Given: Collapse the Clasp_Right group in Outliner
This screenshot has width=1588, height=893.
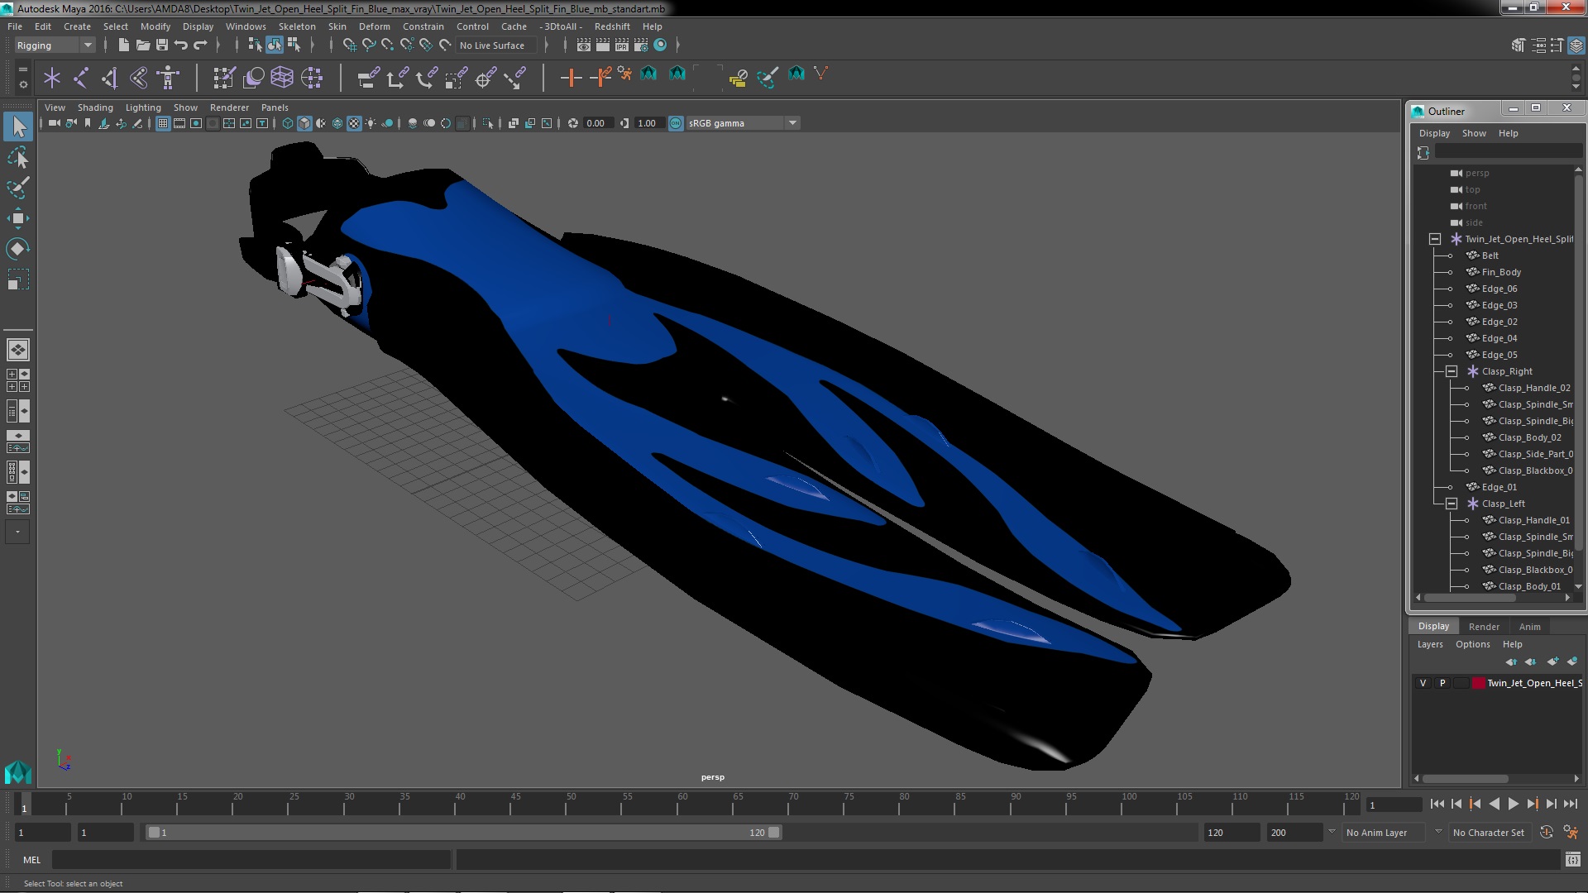Looking at the screenshot, I should coord(1452,371).
